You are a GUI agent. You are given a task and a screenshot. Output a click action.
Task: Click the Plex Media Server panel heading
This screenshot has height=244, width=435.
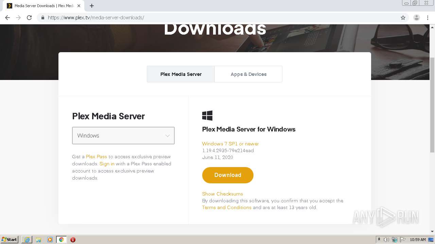(x=108, y=116)
